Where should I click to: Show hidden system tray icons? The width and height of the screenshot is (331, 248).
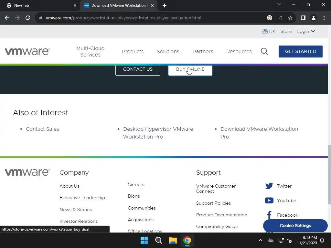261,240
